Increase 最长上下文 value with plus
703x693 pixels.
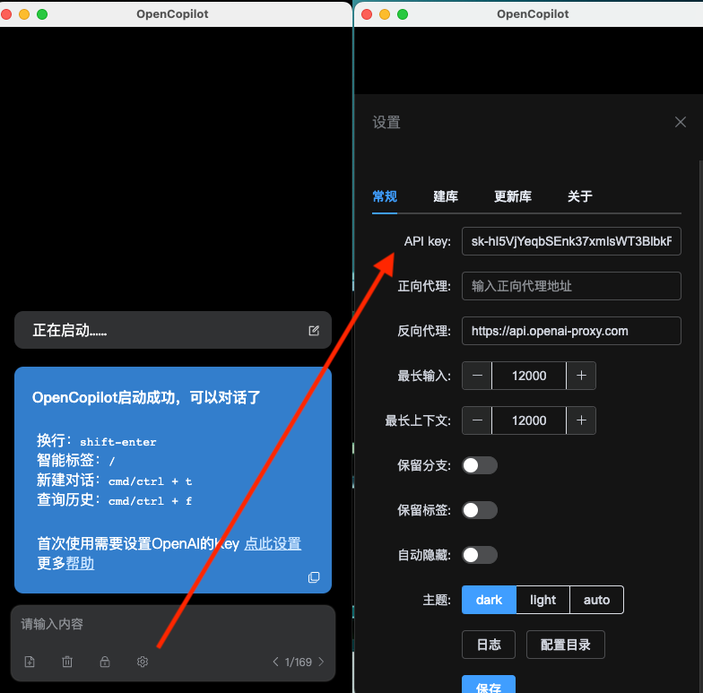pyautogui.click(x=581, y=420)
